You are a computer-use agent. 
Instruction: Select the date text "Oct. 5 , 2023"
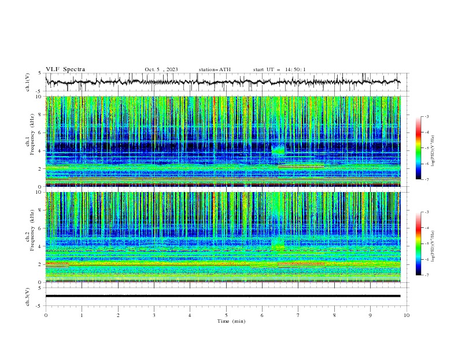click(161, 69)
